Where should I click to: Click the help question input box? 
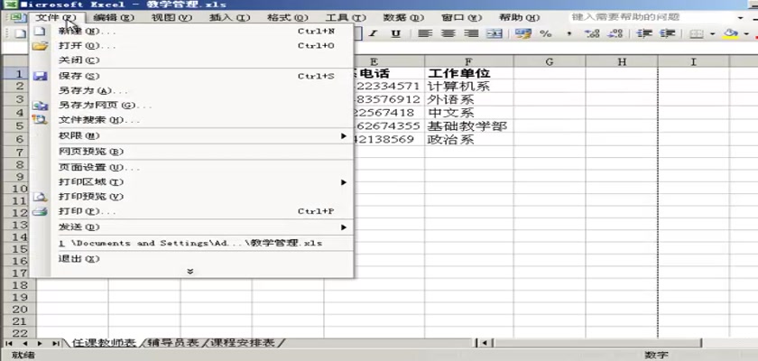[651, 17]
